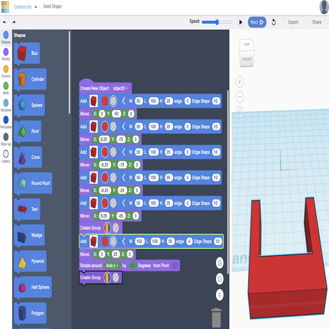Zoom in the 3D viewport
Screen dimensions: 329x329
(x=240, y=82)
